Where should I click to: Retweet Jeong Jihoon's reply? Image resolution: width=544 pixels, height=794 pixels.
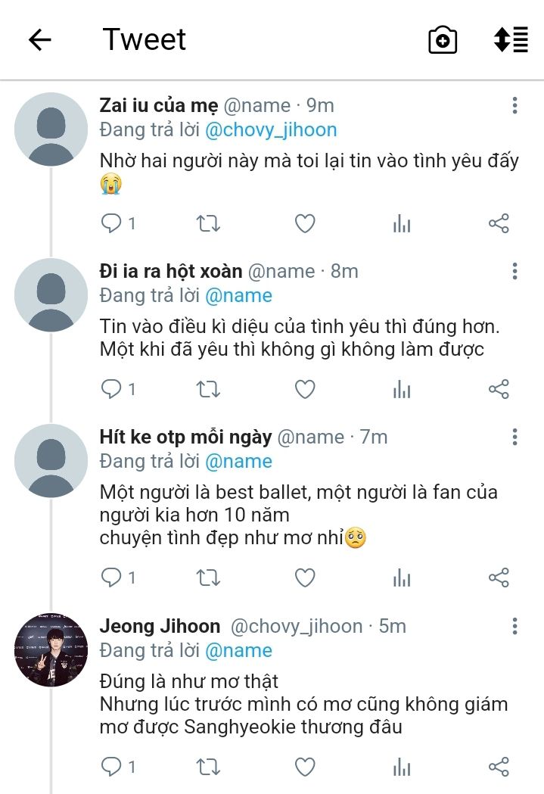tap(208, 768)
